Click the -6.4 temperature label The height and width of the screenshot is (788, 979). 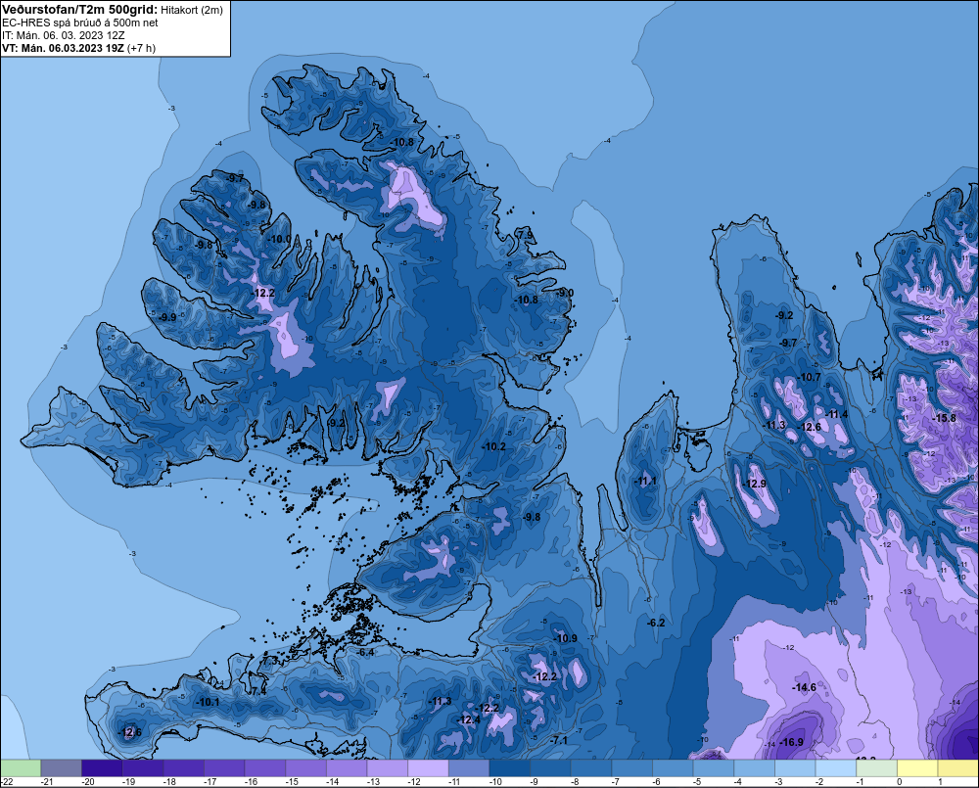[x=364, y=652]
